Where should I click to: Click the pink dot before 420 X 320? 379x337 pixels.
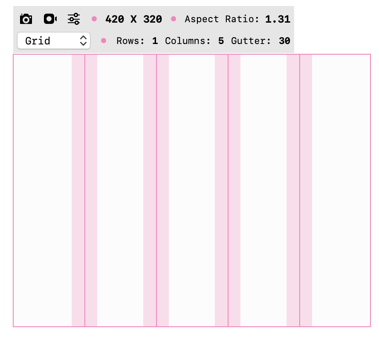pos(94,19)
